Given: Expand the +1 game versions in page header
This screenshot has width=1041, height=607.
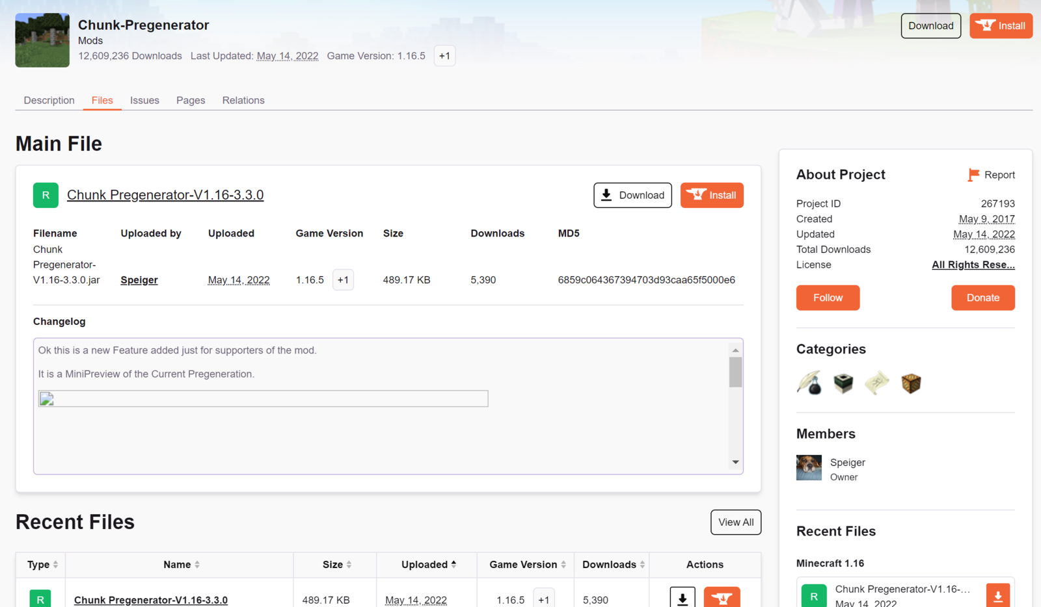Looking at the screenshot, I should (x=444, y=56).
